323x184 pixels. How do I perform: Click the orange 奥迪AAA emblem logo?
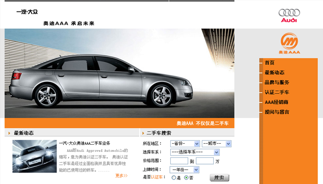click(289, 43)
